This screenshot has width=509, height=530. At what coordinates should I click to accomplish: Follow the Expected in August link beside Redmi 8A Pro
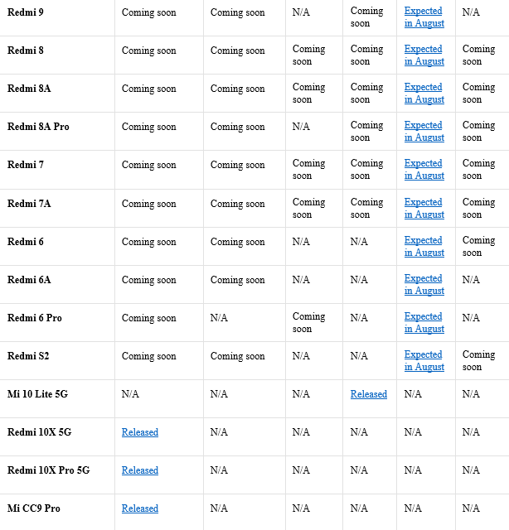[x=424, y=132]
